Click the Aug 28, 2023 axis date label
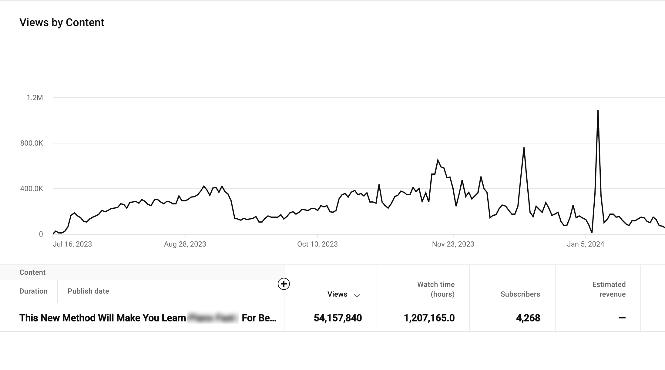Viewport: 665px width, 370px height. 185,244
